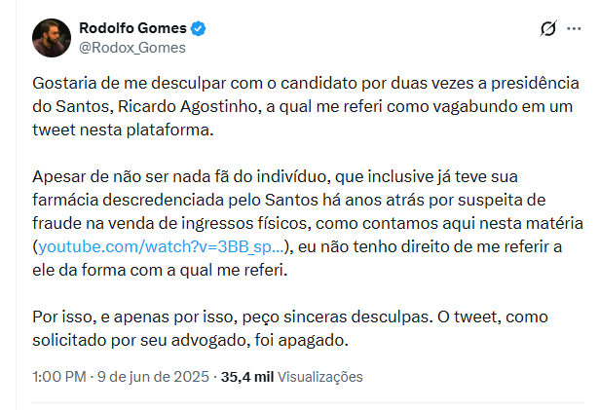Screen dimensions: 599x410
Task: Click the phrase tweet nesta plataforma
Action: click(123, 130)
